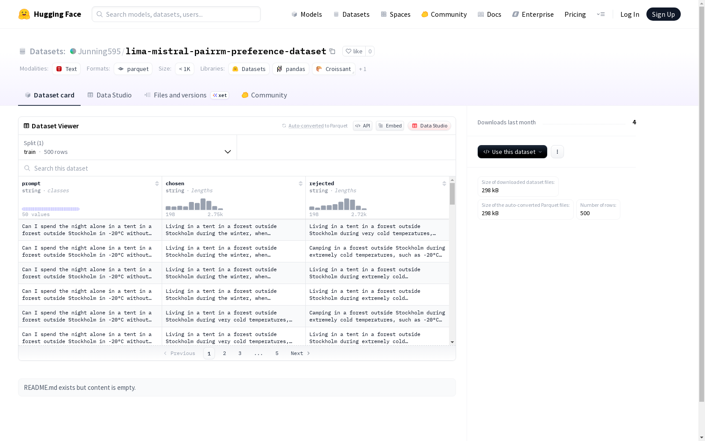Image resolution: width=705 pixels, height=441 pixels.
Task: Sort the chosen column
Action: pos(301,183)
